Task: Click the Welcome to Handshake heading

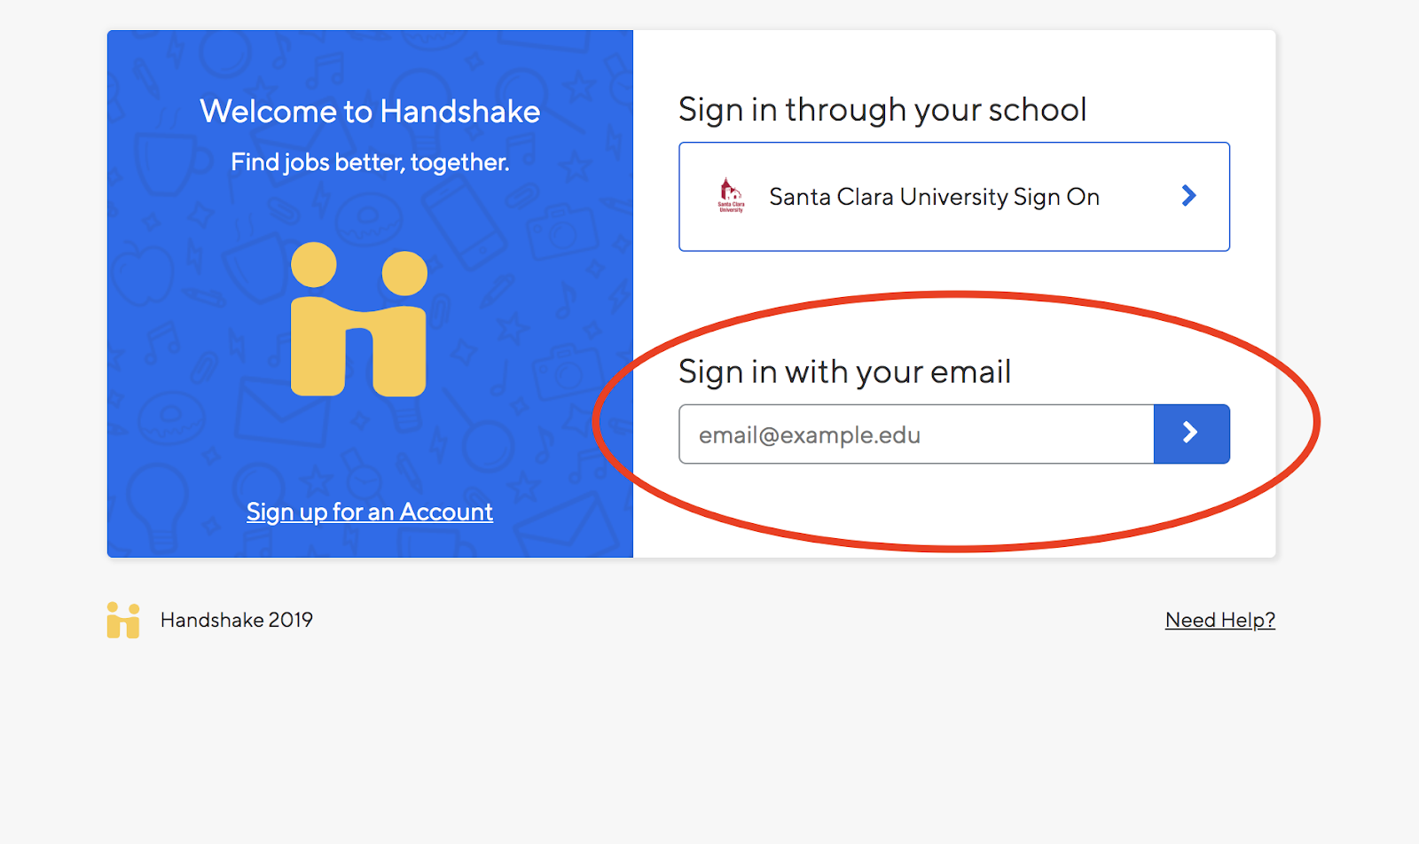Action: [370, 112]
